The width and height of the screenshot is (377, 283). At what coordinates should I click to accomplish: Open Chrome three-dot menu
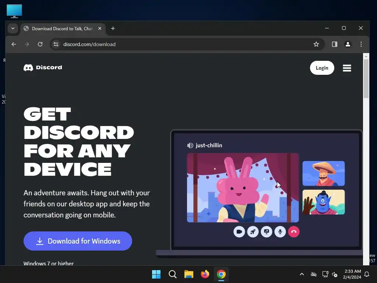361,44
